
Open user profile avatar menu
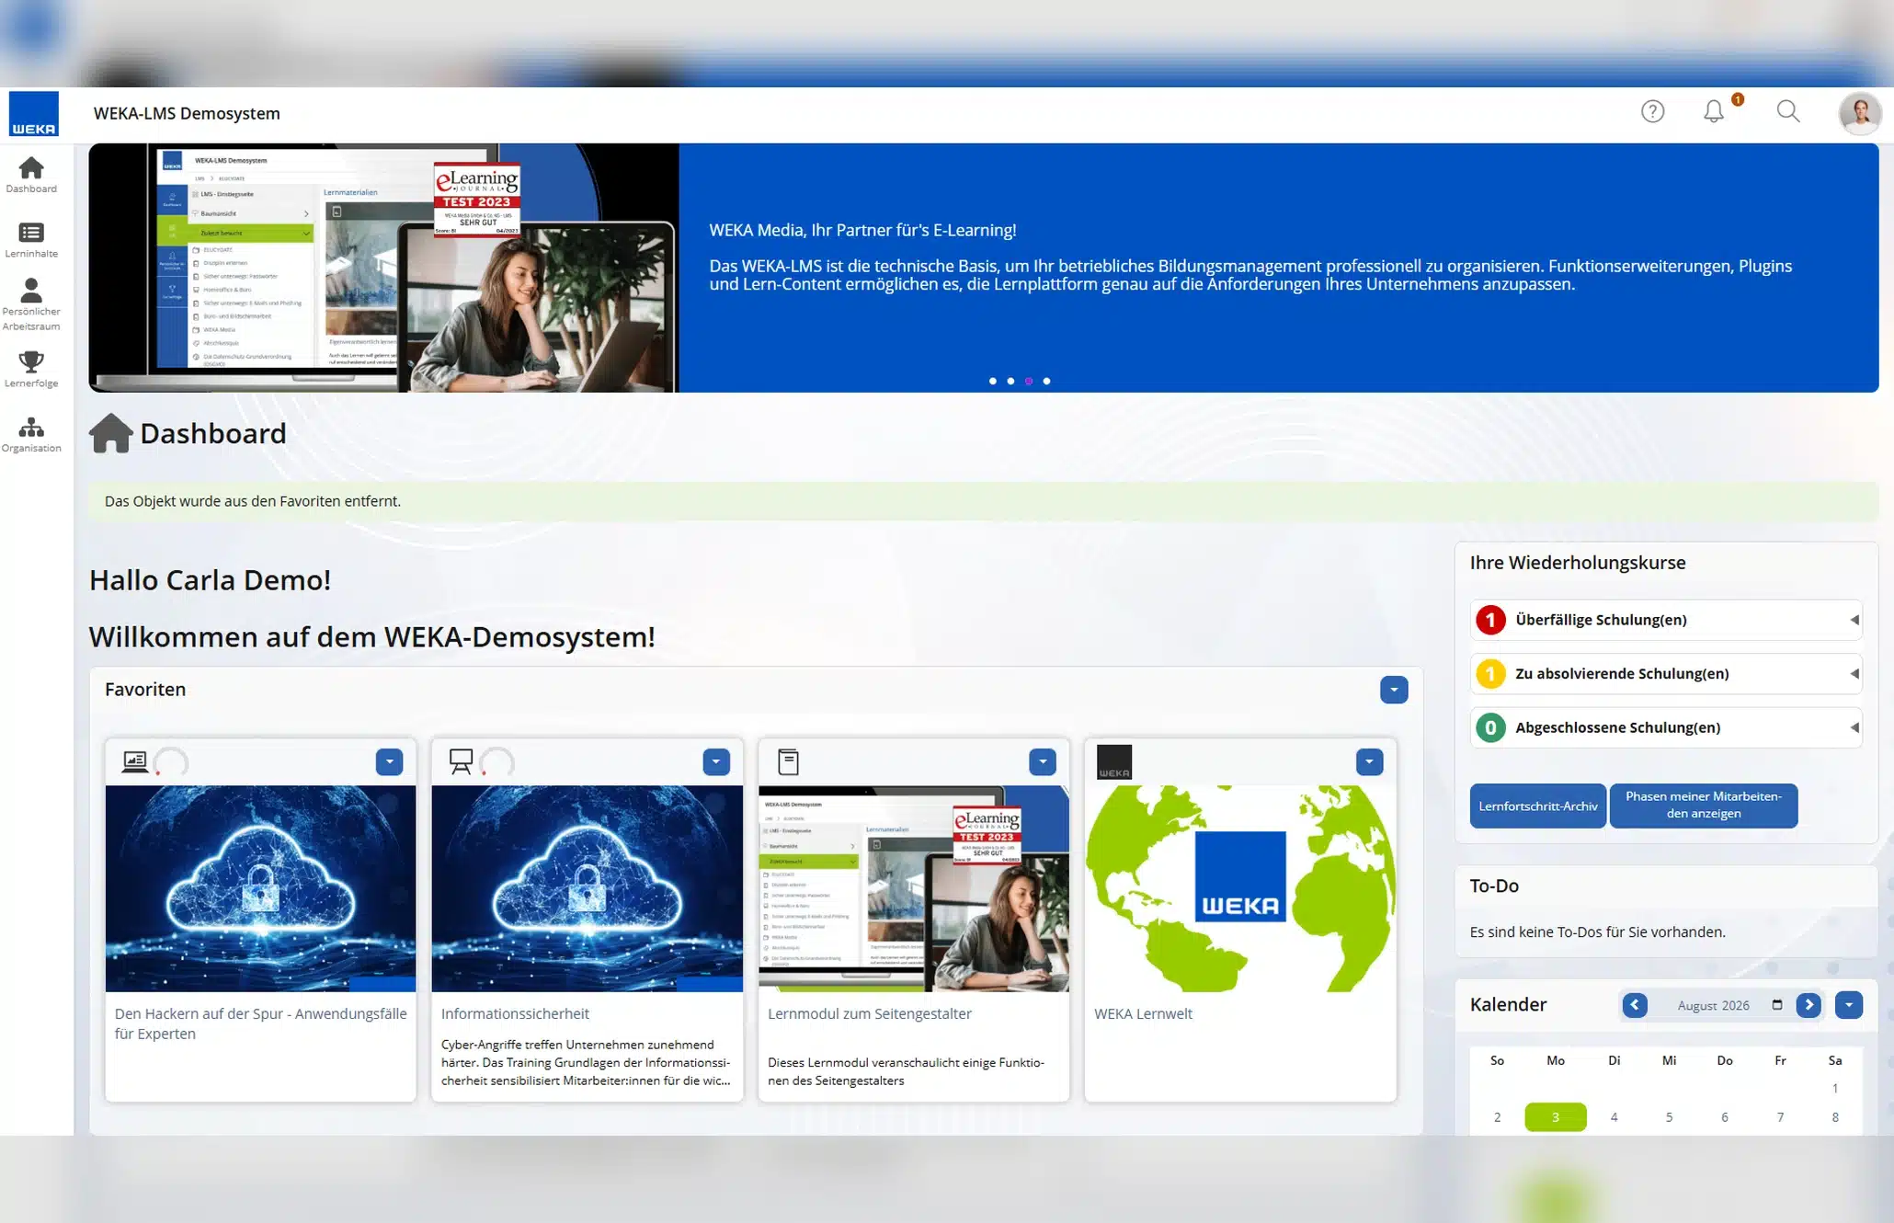pos(1860,113)
